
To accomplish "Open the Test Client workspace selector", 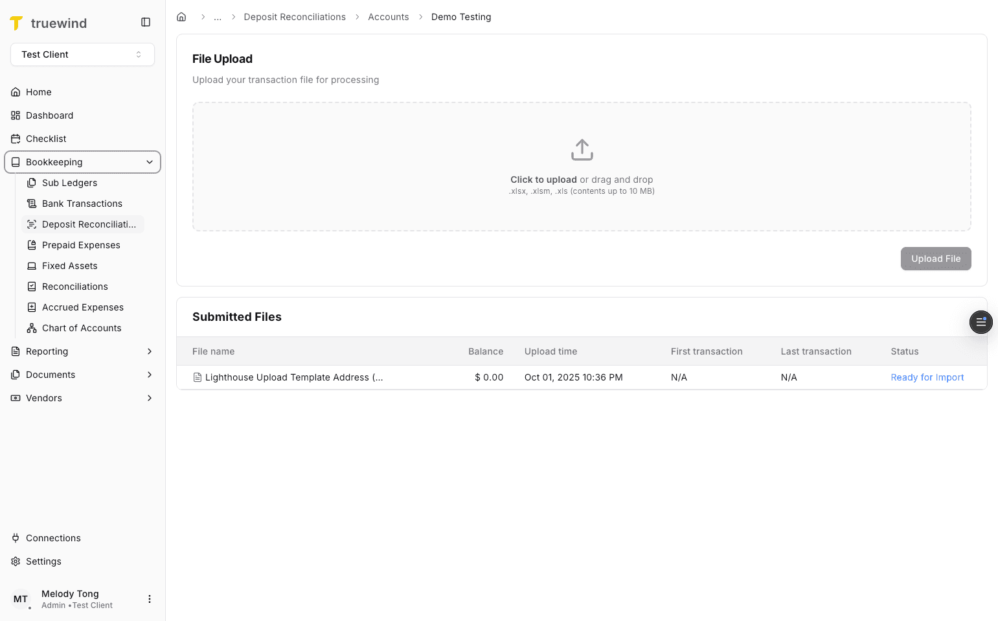I will coord(82,54).
